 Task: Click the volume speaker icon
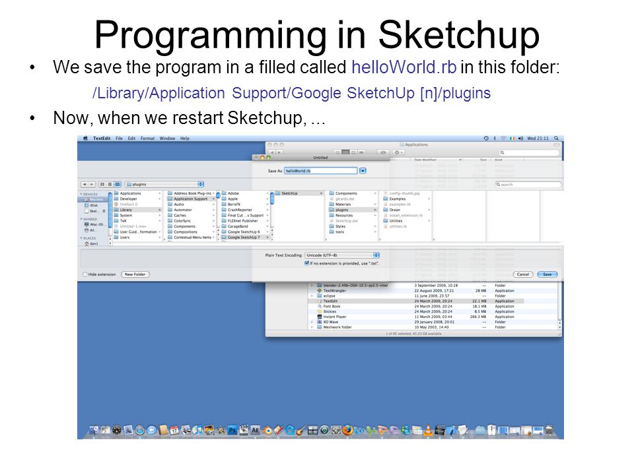pos(520,138)
